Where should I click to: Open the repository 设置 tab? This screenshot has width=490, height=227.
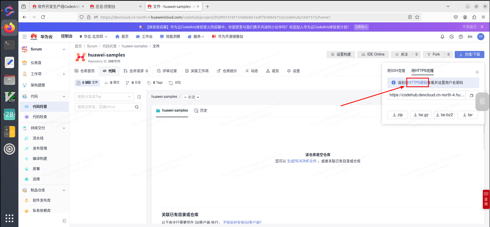pos(293,71)
